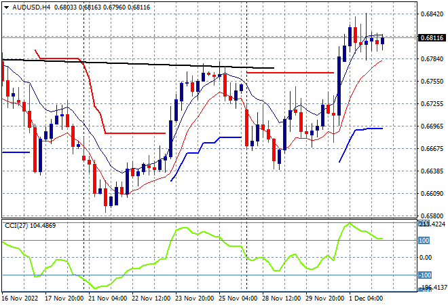Open the chart menu triangle beside AUDUSD,H4
Image resolution: width=448 pixels, height=306 pixels.
point(6,7)
